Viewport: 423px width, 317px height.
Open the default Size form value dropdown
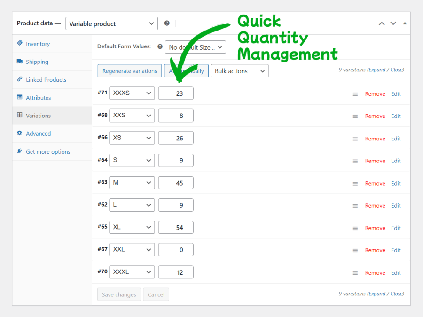tap(195, 47)
